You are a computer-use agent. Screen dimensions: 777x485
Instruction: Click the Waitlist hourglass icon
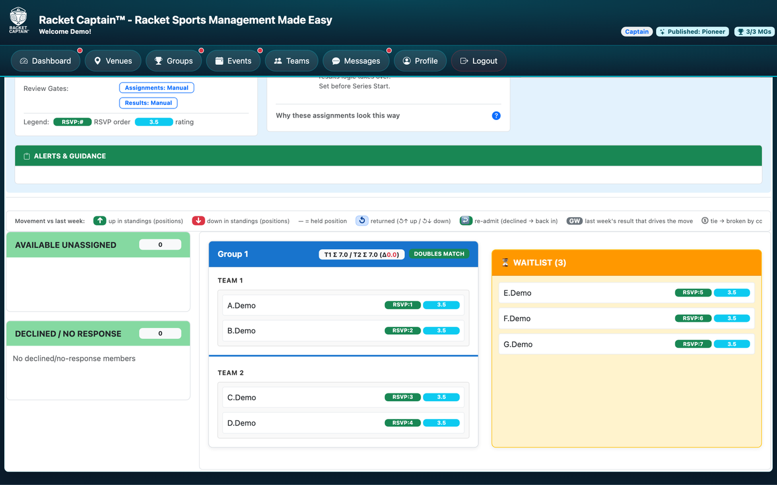click(505, 263)
